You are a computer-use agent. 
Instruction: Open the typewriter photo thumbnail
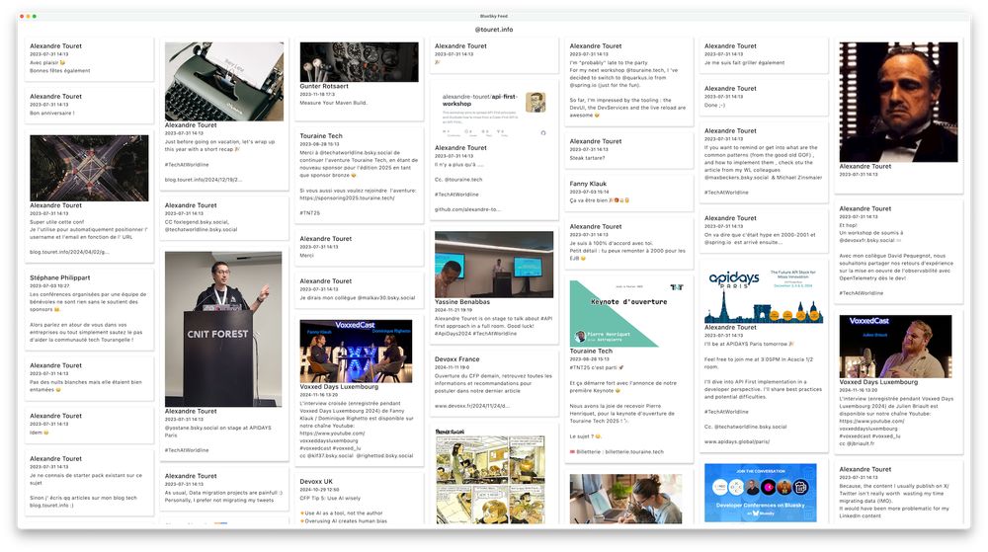tap(223, 81)
